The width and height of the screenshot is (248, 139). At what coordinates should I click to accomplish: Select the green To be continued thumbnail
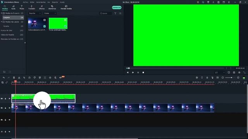[x=58, y=23]
